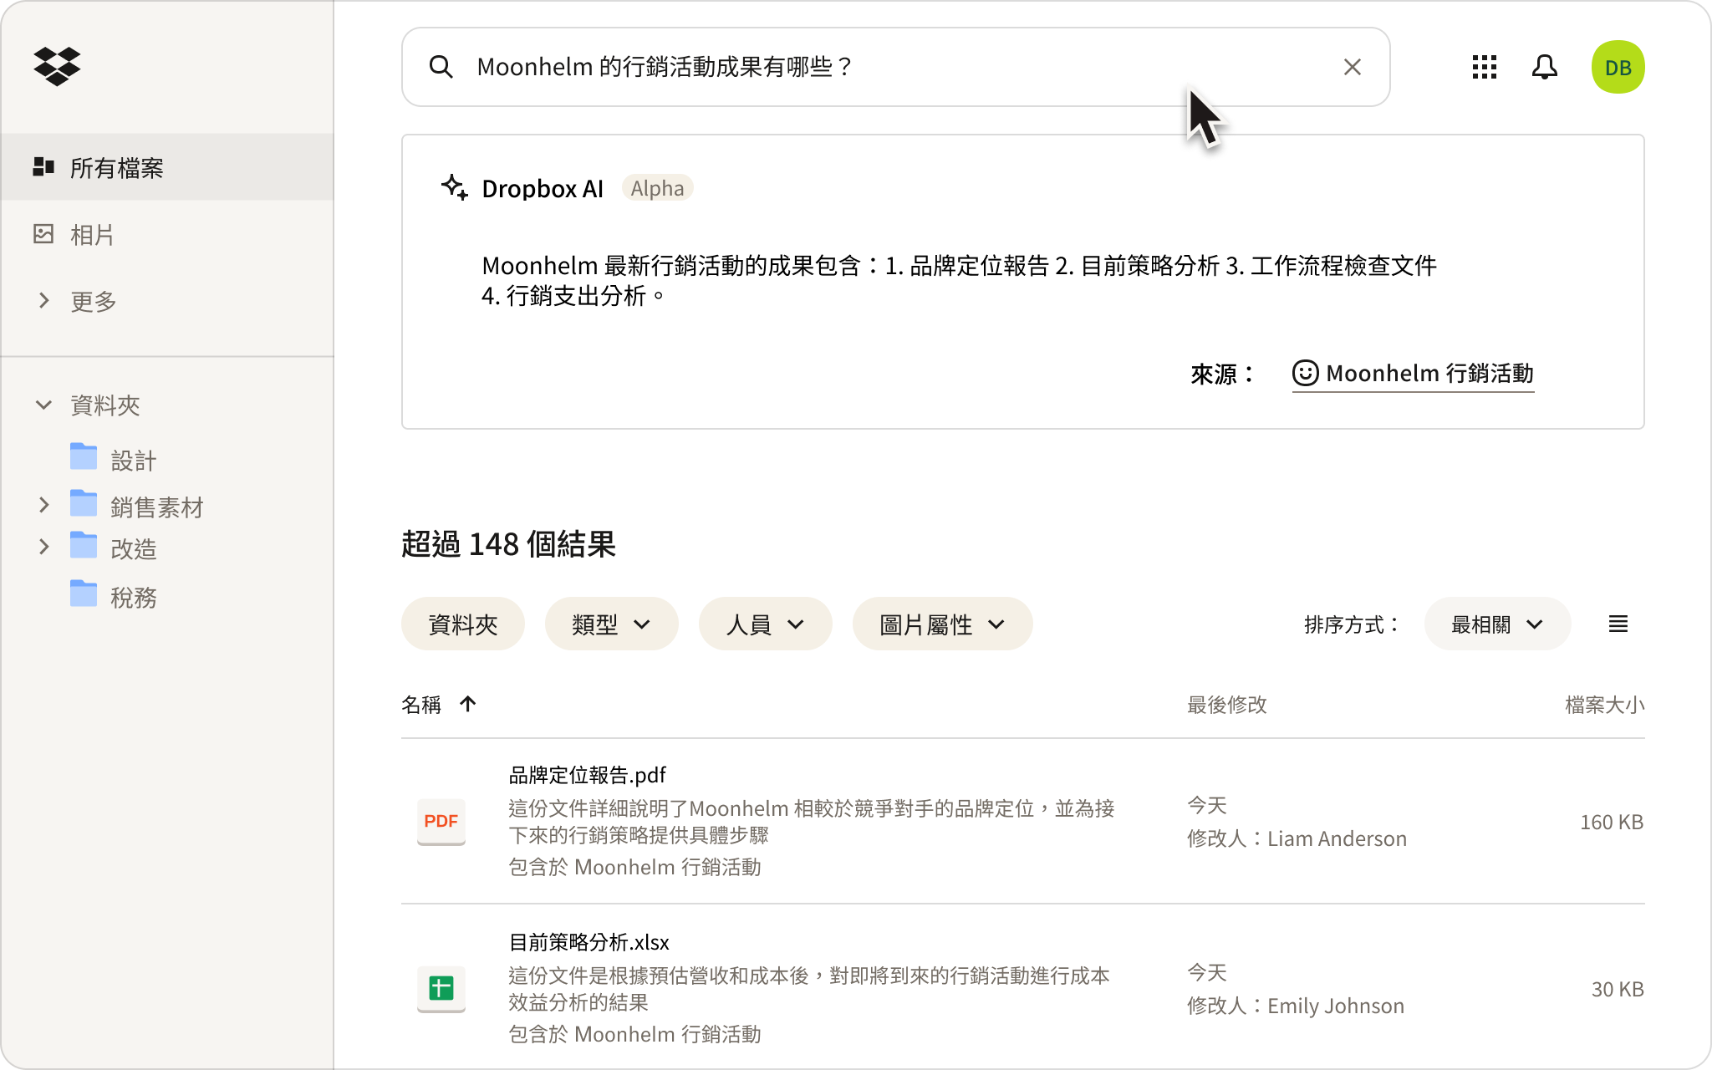The image size is (1712, 1070).
Task: Expand the 改造 folder chevron
Action: coord(43,547)
